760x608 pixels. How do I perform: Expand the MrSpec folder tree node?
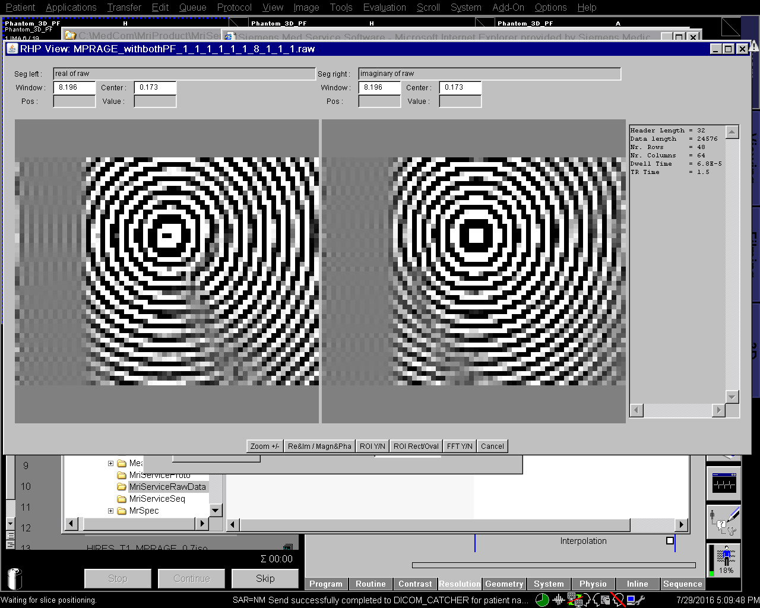click(110, 511)
